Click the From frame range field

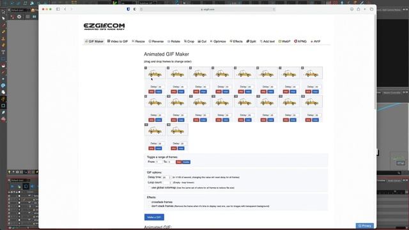click(159, 162)
